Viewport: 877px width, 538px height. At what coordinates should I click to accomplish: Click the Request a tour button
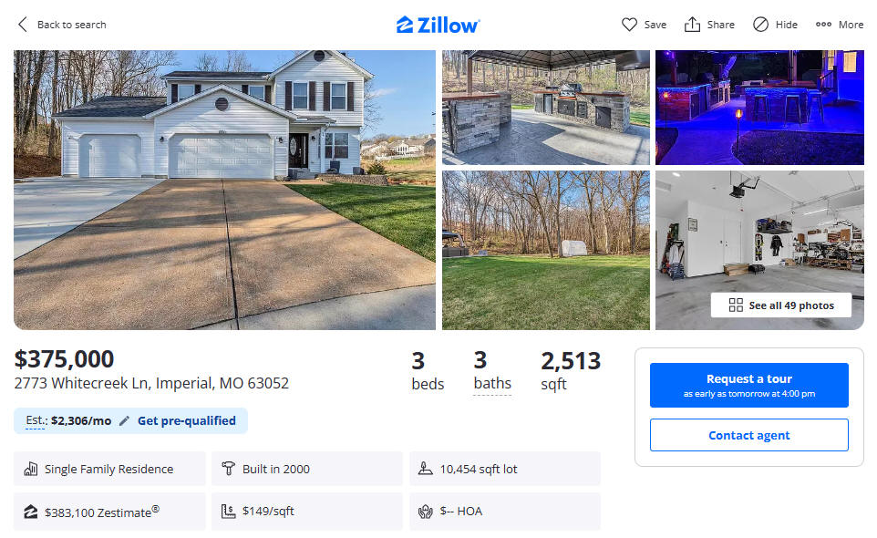749,386
